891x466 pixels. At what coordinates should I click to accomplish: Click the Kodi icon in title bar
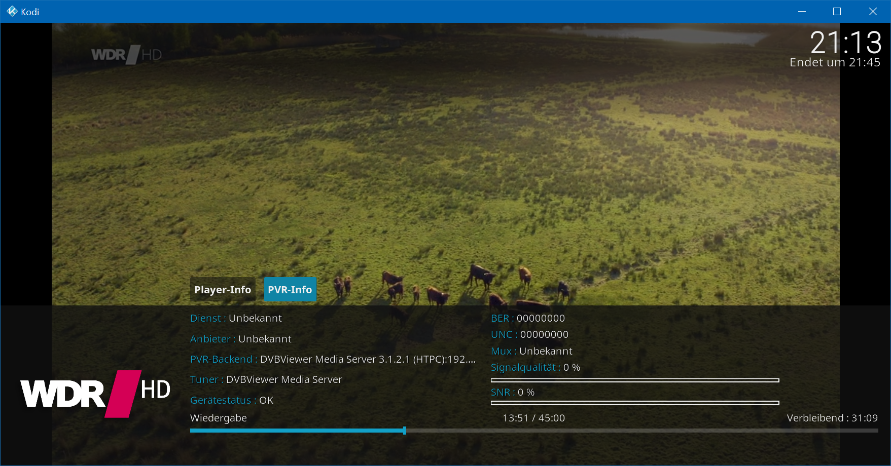click(12, 12)
